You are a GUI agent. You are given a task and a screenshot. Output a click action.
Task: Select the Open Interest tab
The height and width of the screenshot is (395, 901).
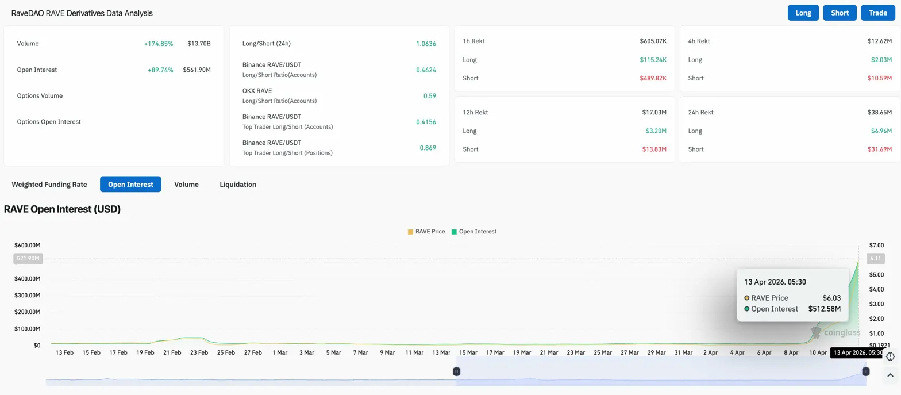click(130, 185)
